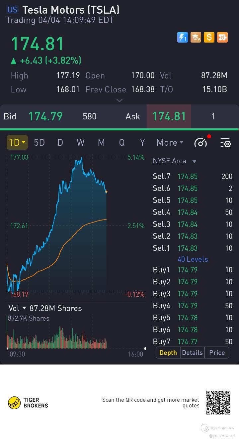The image size is (239, 441).
Task: Tap the orange stacked-layers A badge icon
Action: click(x=196, y=37)
